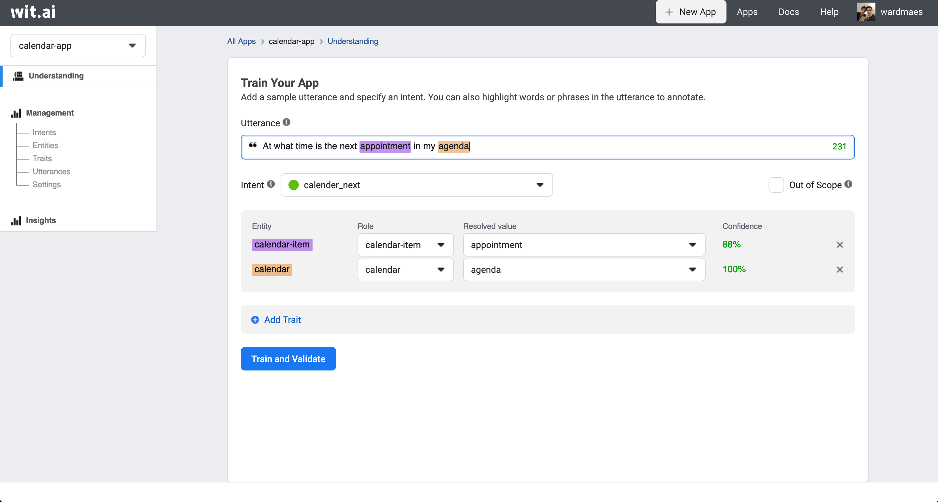The height and width of the screenshot is (502, 938).
Task: Click the Add Trait plus icon
Action: tap(255, 320)
